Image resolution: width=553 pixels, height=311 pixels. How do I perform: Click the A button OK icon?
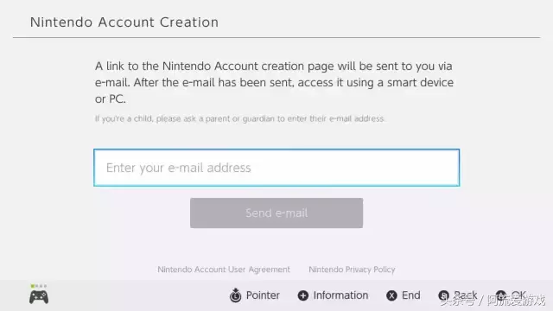click(x=501, y=295)
